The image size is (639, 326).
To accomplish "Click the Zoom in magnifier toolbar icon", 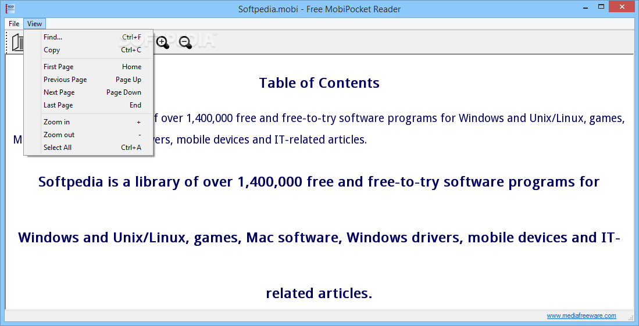I will [x=163, y=42].
